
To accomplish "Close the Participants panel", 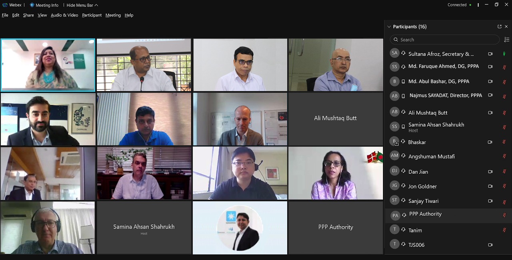I will [506, 27].
